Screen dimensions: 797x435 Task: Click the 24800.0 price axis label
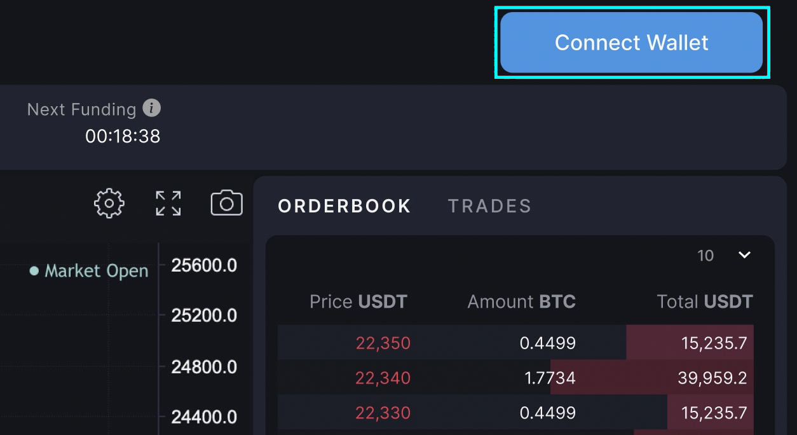pos(204,367)
